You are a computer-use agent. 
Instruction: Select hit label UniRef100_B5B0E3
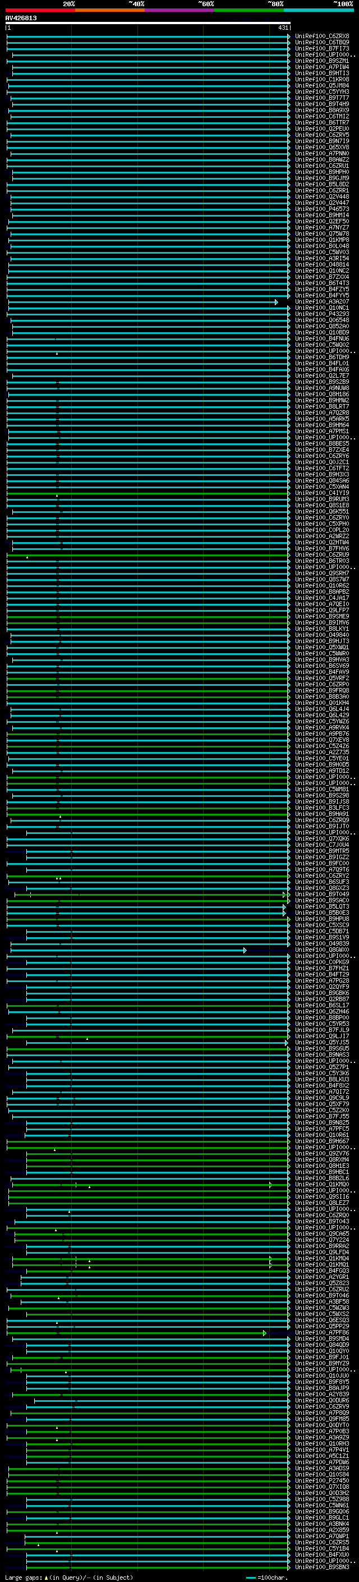[322, 912]
